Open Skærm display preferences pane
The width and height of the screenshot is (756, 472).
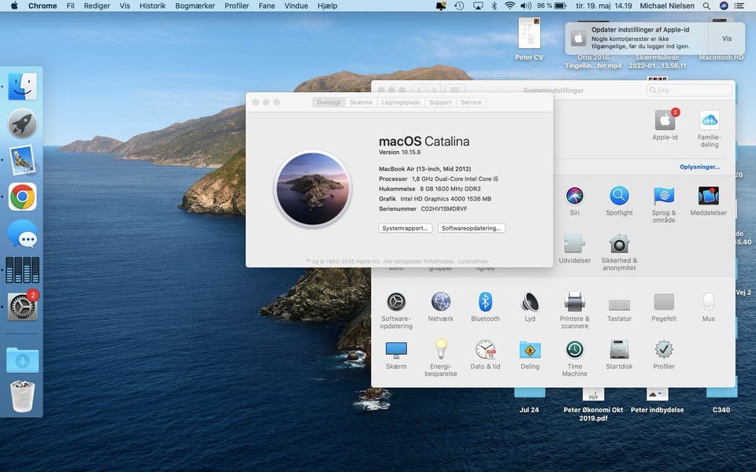396,355
